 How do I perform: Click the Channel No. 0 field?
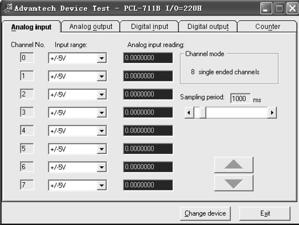[27, 58]
